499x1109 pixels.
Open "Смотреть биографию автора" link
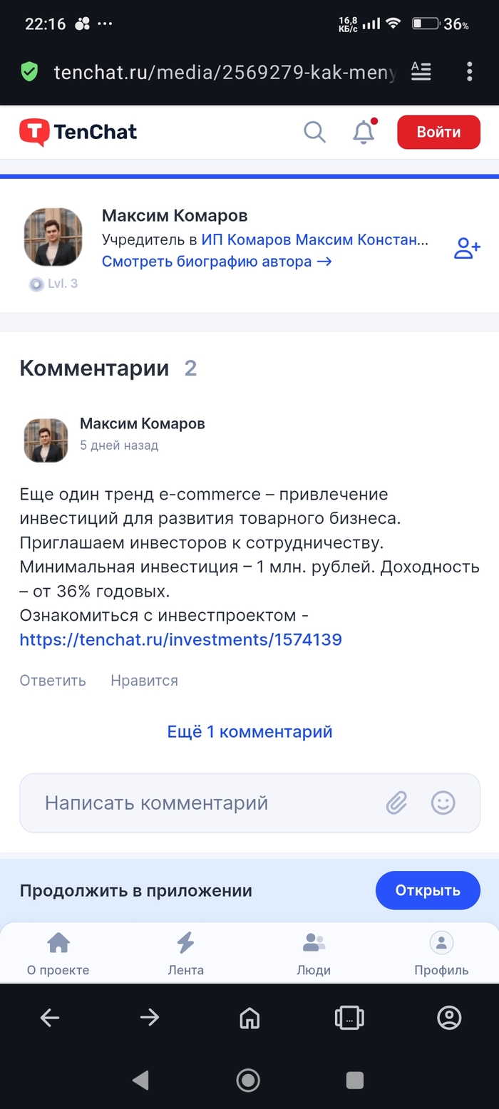[217, 262]
